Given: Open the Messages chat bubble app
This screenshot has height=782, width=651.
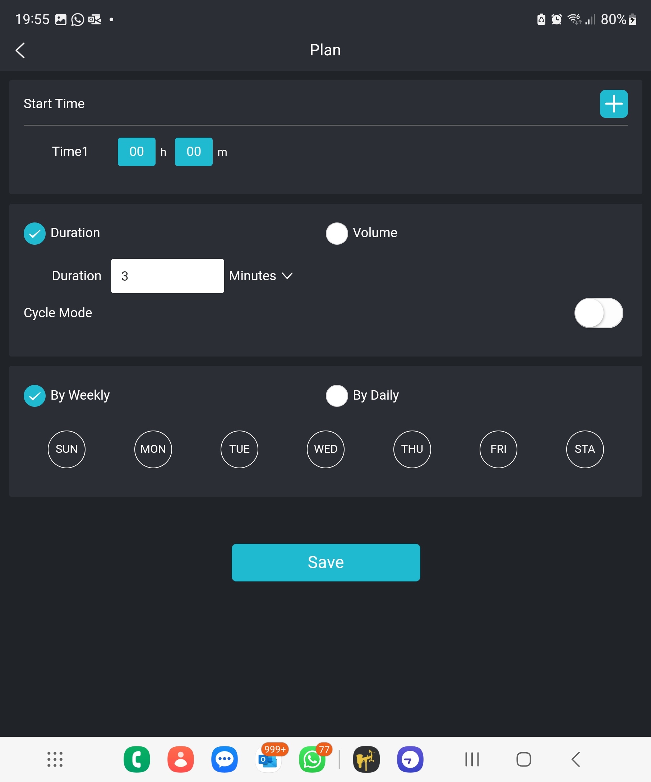Looking at the screenshot, I should pos(225,759).
